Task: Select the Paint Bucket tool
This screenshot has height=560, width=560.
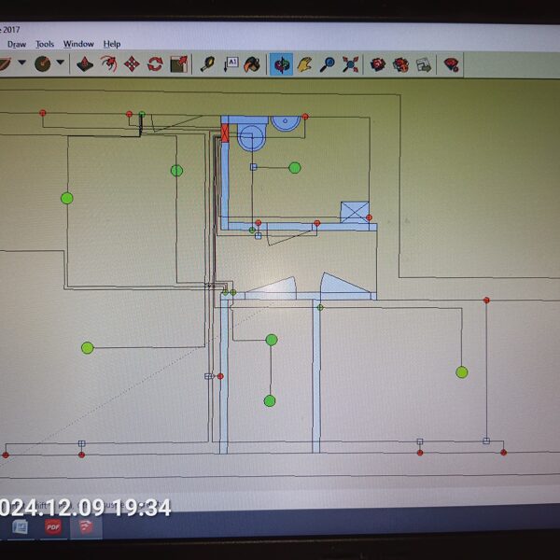Action: [253, 63]
